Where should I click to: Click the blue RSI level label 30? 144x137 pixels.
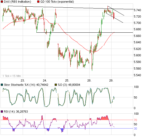(x=135, y=129)
